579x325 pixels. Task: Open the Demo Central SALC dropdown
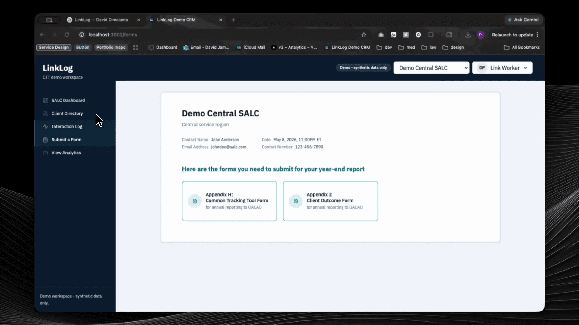(x=431, y=68)
